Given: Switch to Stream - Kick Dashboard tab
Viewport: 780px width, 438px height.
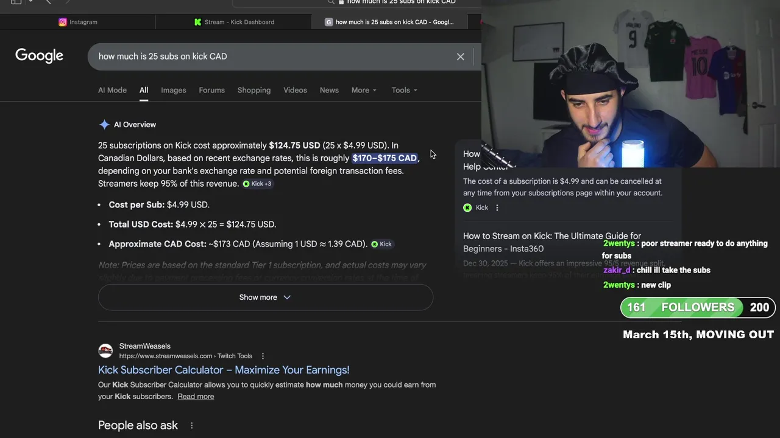Looking at the screenshot, I should tap(234, 22).
